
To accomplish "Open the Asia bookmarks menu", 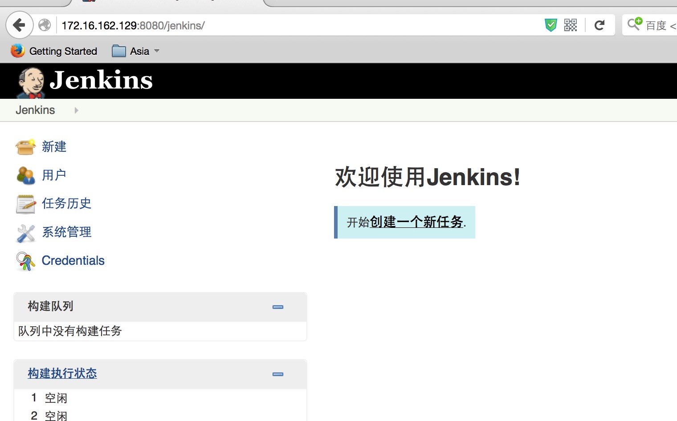I will tap(135, 51).
